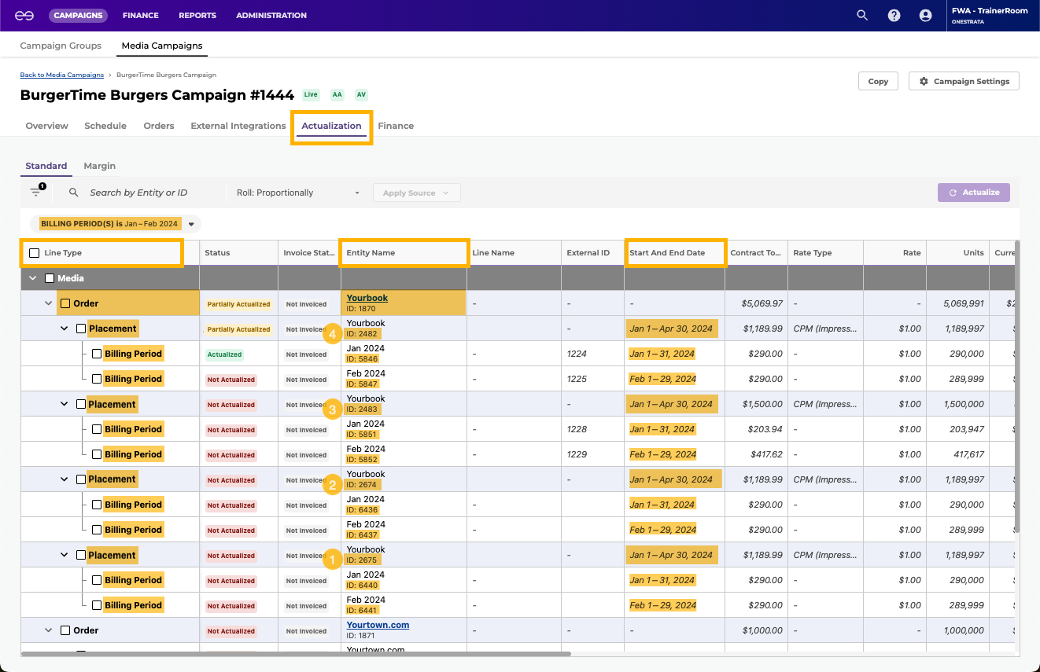1040x672 pixels.
Task: Open the filter icon with badge
Action: tap(36, 192)
